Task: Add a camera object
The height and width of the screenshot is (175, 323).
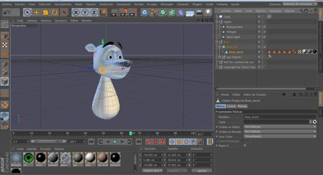Action: point(199,13)
